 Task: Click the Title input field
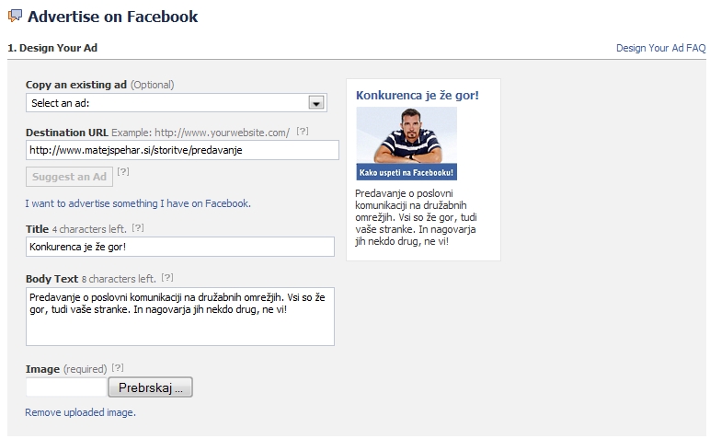click(x=179, y=247)
